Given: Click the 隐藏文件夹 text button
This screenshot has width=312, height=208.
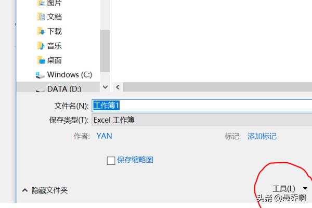Looking at the screenshot, I should (49, 190).
